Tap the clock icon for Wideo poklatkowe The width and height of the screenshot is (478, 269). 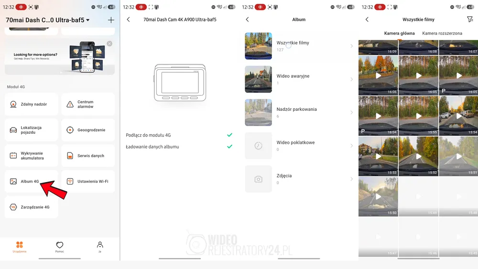pyautogui.click(x=258, y=146)
